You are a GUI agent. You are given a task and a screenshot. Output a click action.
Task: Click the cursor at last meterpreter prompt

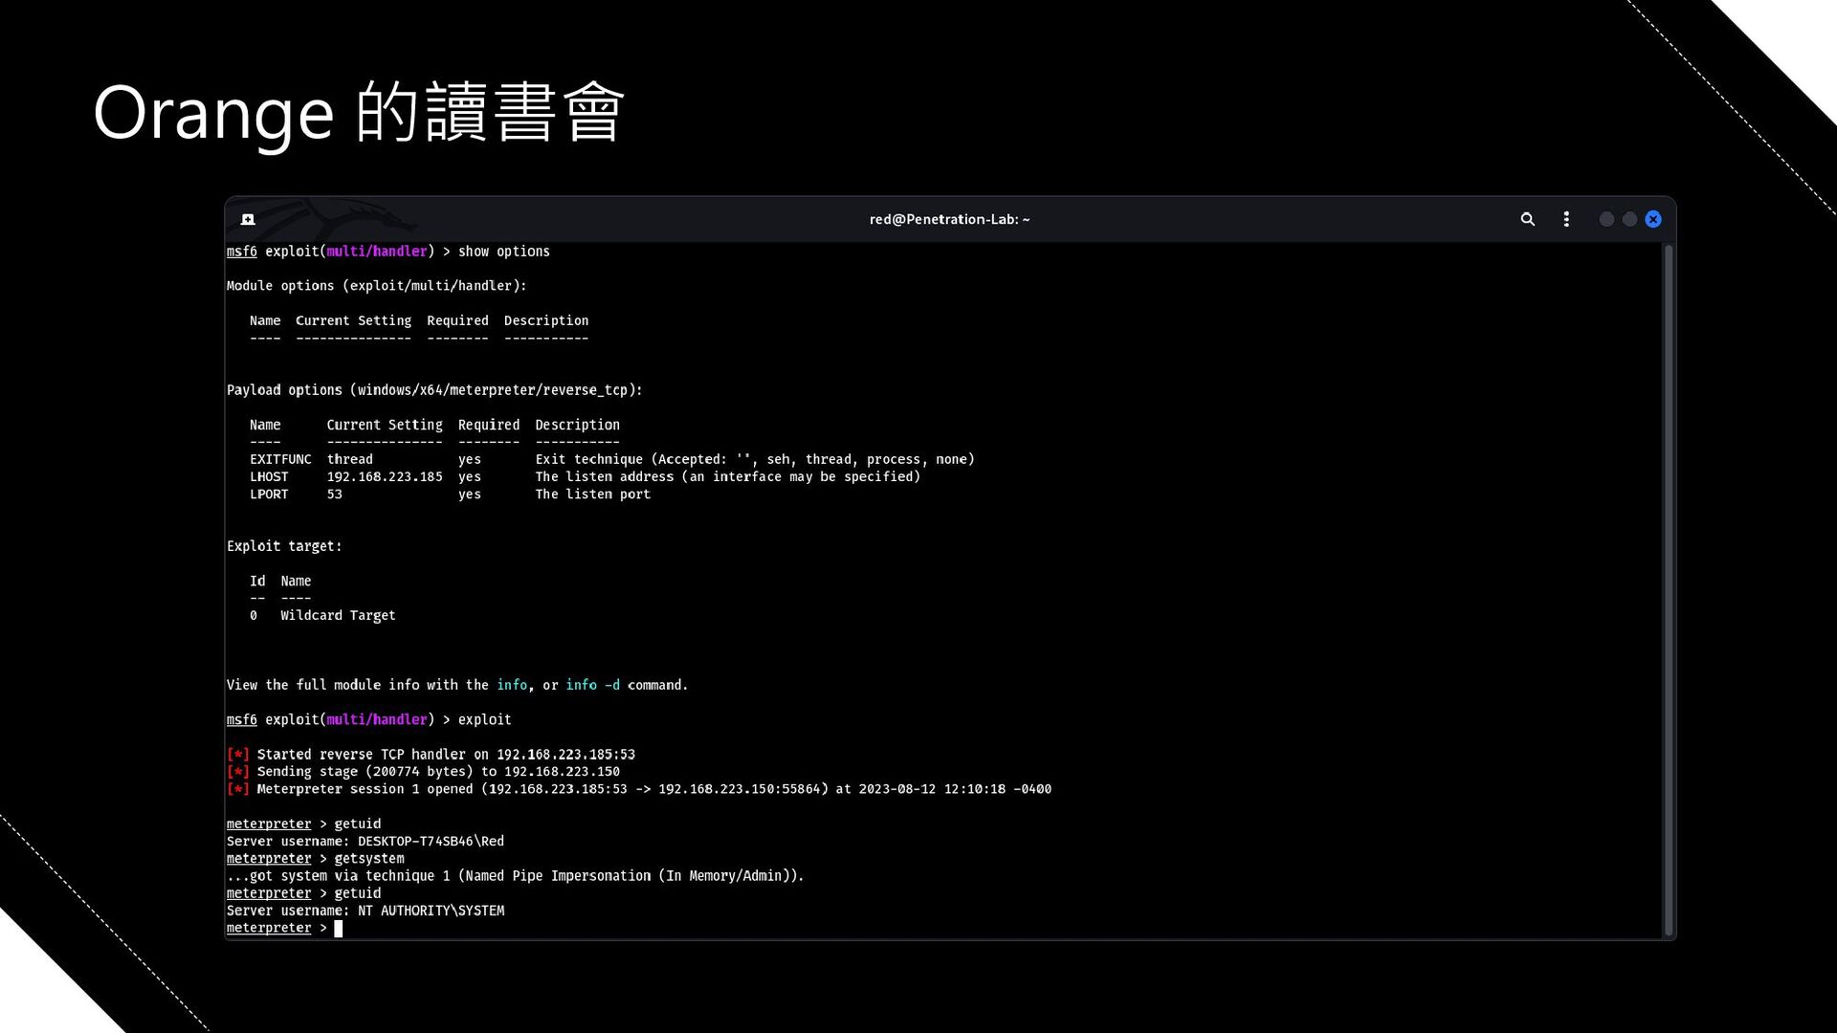(338, 928)
